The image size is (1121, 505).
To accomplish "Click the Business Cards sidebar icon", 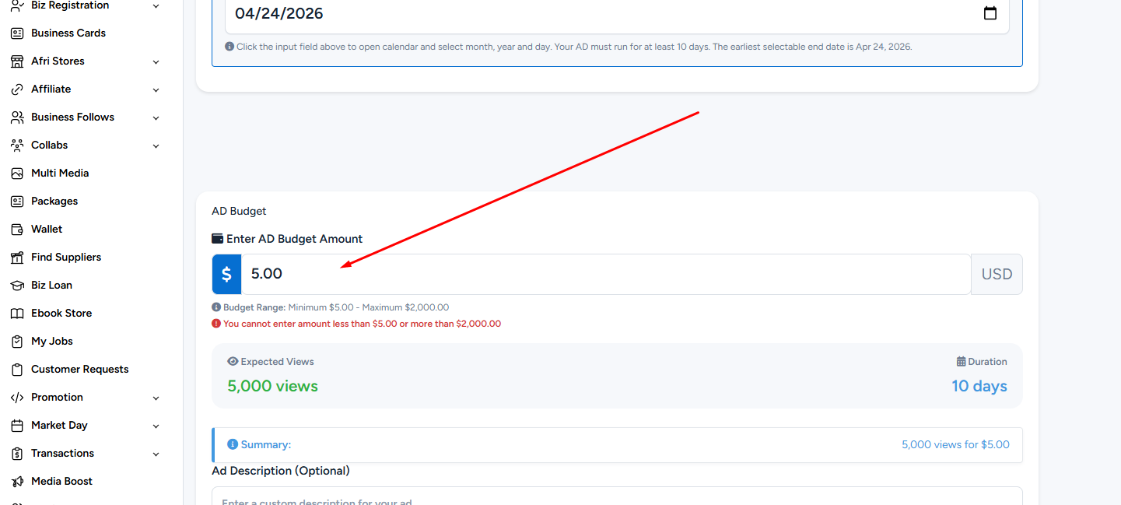I will (x=17, y=33).
